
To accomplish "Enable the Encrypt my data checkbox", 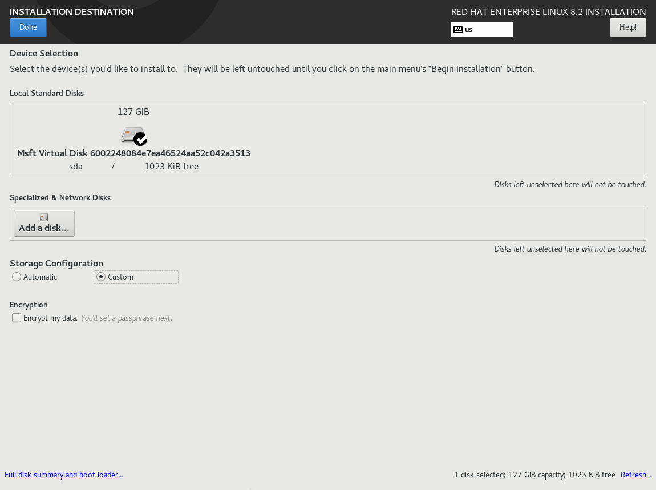I will coord(17,318).
